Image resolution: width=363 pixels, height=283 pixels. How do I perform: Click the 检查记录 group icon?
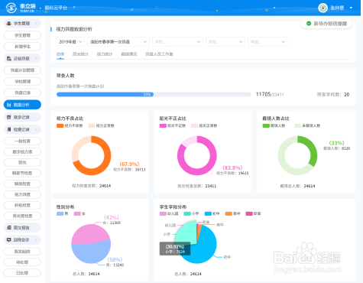point(8,129)
